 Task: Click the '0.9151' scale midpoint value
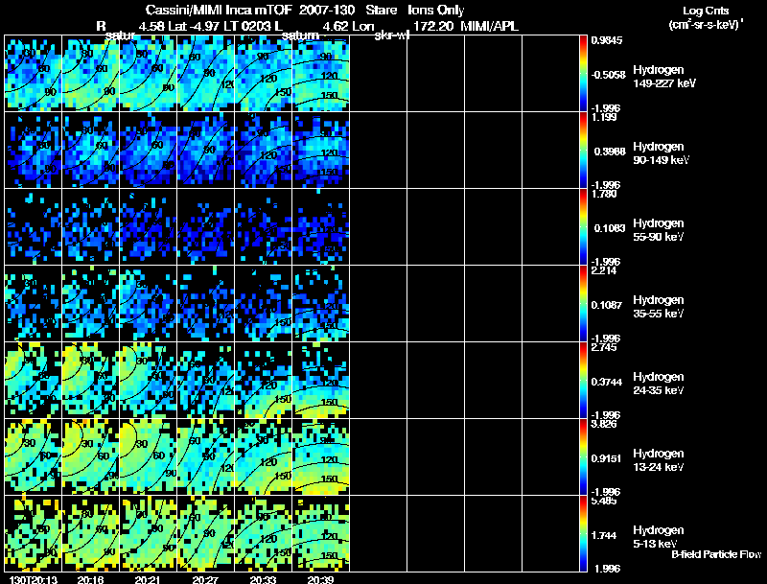(x=607, y=458)
